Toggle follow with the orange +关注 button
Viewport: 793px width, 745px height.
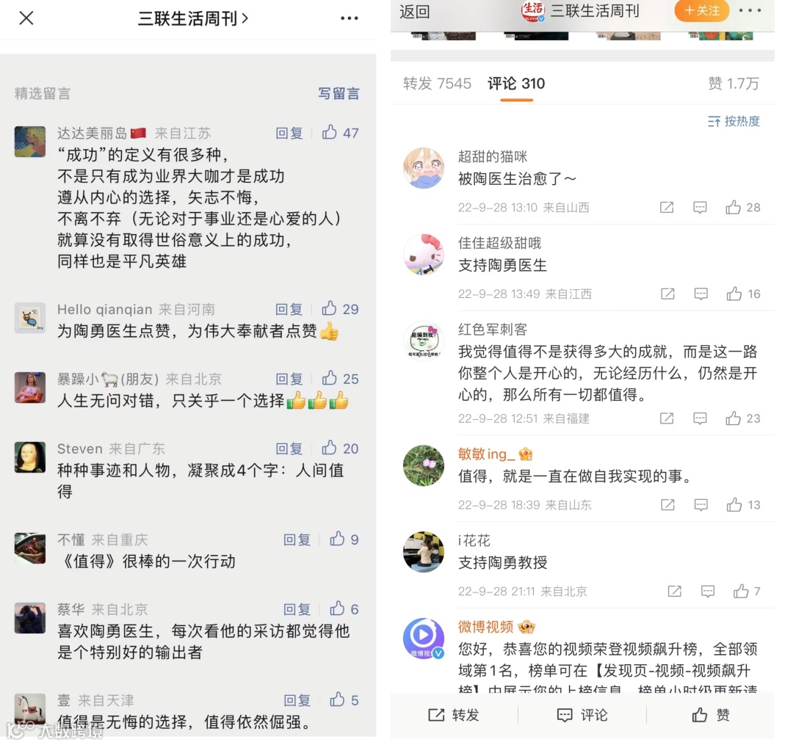pos(702,10)
